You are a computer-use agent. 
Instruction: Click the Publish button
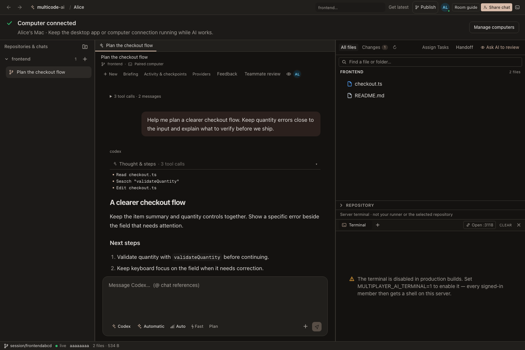tap(425, 7)
